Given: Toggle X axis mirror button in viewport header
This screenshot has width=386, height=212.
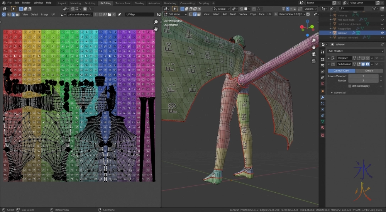Looking at the screenshot, I should (x=288, y=8).
